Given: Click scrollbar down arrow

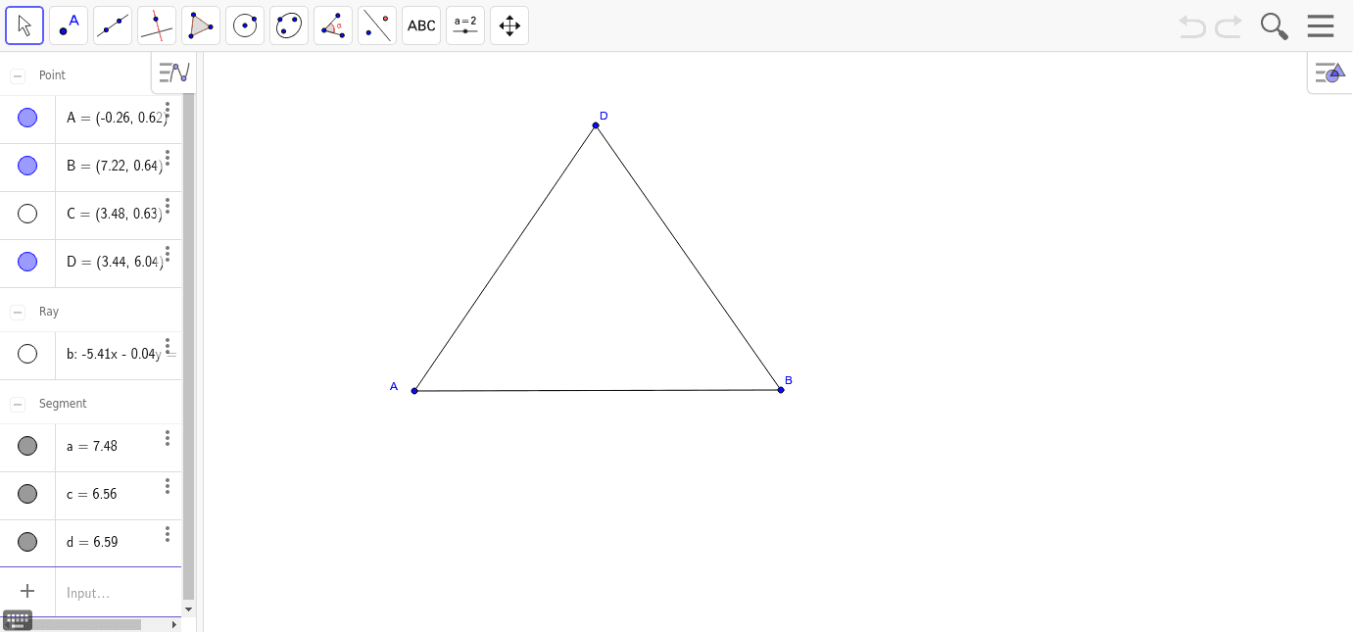Looking at the screenshot, I should click(x=188, y=609).
